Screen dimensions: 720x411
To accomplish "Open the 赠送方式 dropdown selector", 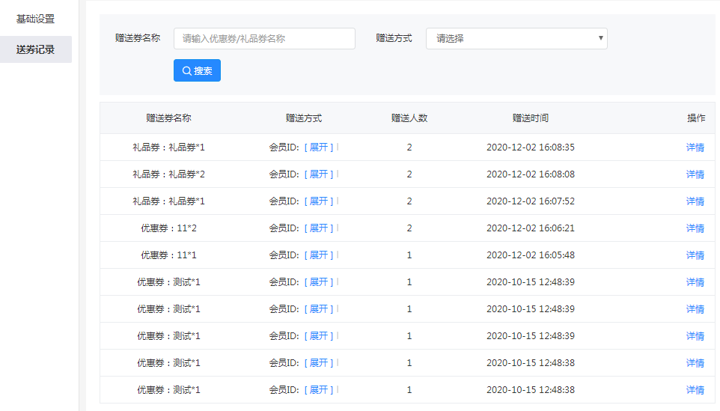I will click(516, 38).
